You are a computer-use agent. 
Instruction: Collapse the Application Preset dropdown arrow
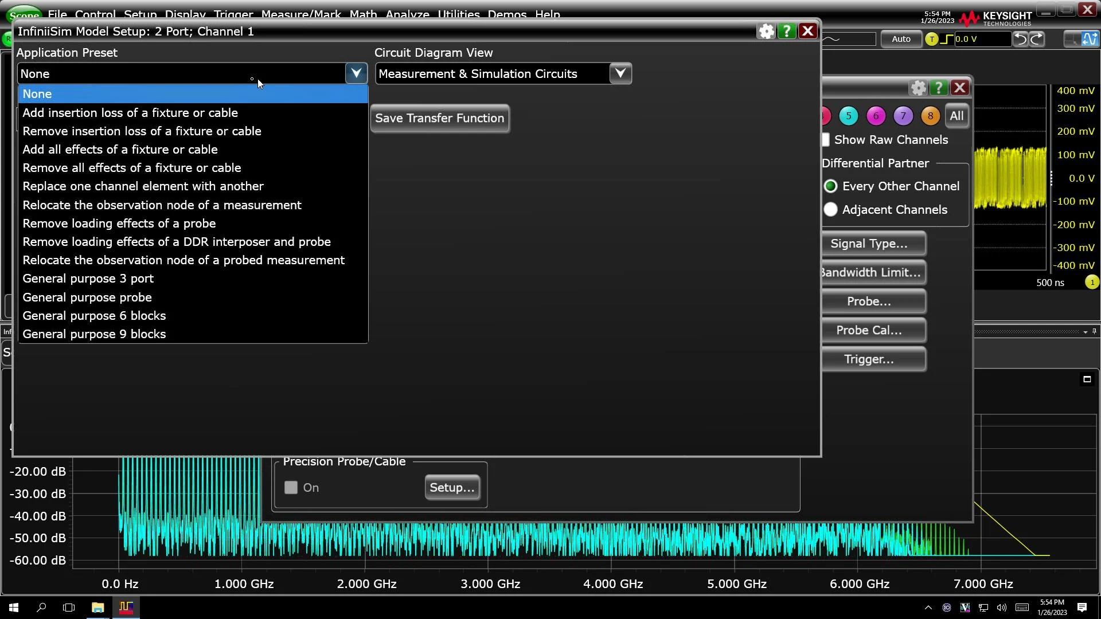point(356,73)
